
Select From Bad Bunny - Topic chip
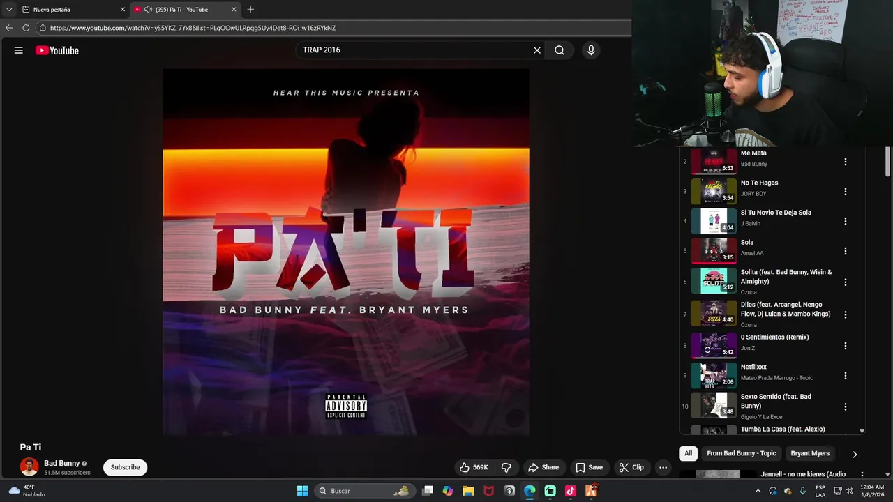tap(741, 453)
